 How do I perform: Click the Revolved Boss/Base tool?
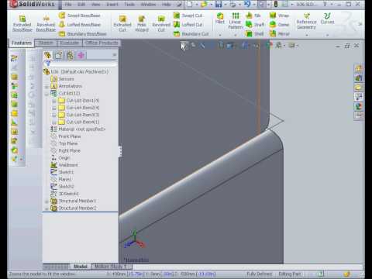point(46,23)
